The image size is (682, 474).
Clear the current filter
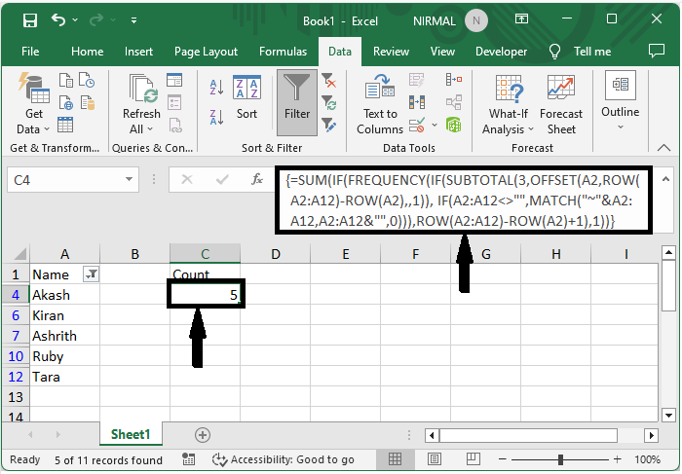329,81
